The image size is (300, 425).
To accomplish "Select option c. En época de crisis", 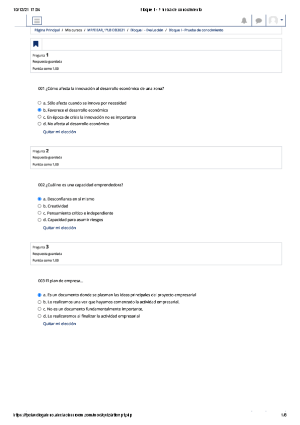I will point(40,117).
